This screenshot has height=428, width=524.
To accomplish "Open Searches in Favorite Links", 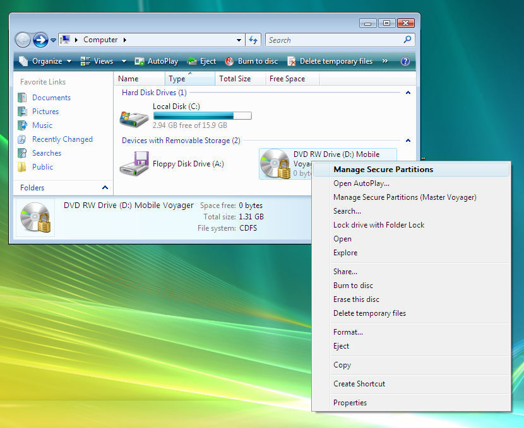I will click(x=47, y=153).
